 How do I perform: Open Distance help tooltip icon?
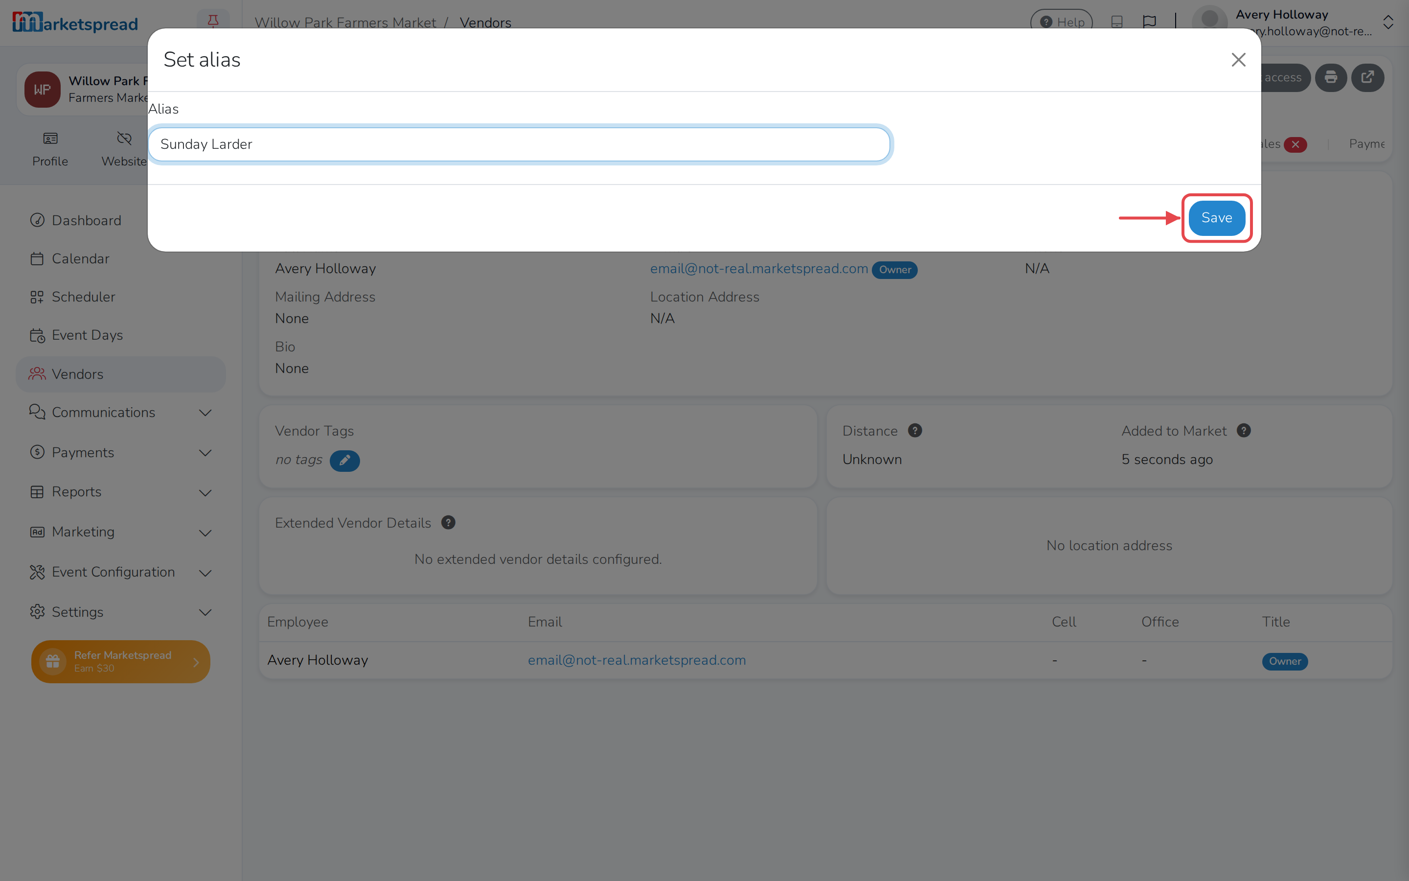point(915,431)
